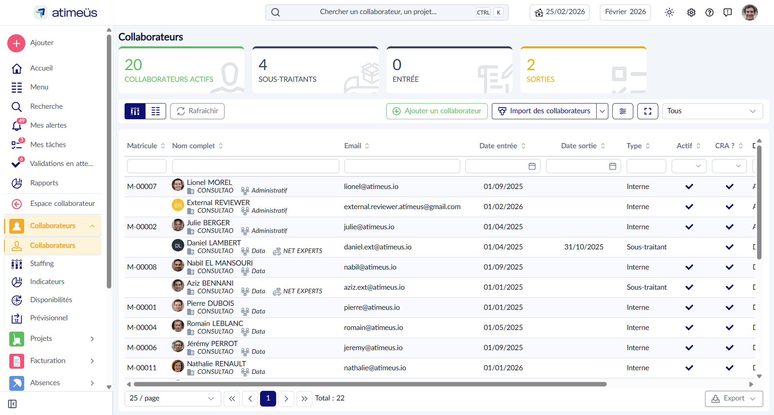The image size is (774, 415).
Task: Open Mes tâches in sidebar
Action: pyautogui.click(x=48, y=145)
